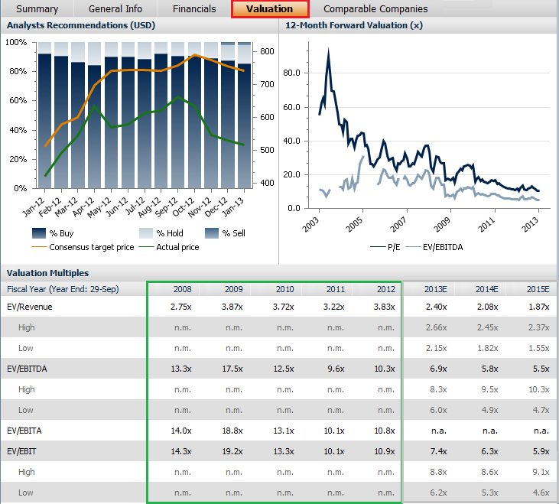Click the 2.40x EV/Revenue 2013E cell

click(x=437, y=307)
